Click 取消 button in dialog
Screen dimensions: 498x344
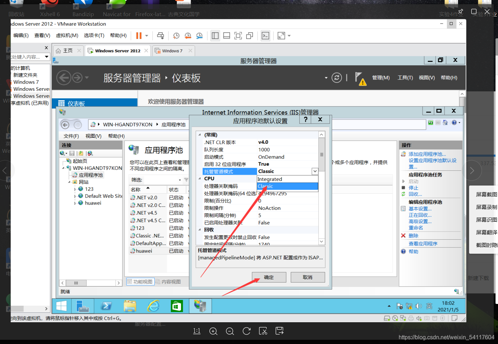[308, 277]
